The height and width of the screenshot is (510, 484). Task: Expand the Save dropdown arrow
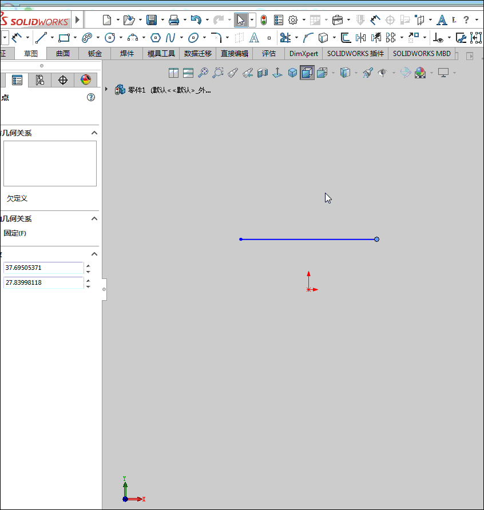162,20
